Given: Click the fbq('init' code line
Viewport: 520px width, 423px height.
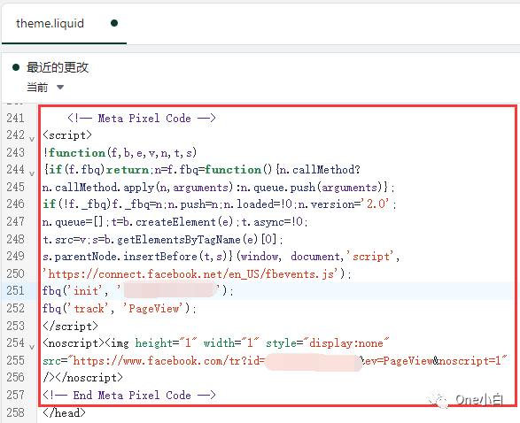Looking at the screenshot, I should [x=138, y=291].
